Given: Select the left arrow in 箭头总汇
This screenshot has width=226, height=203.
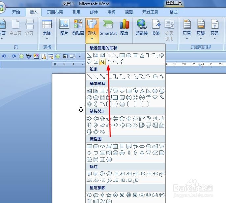Looking at the screenshot, I should [96, 119].
